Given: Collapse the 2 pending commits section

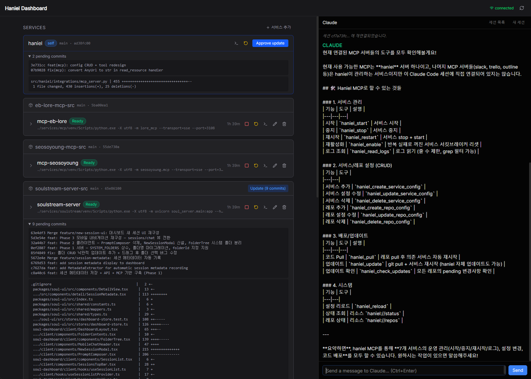Looking at the screenshot, I should click(x=47, y=56).
